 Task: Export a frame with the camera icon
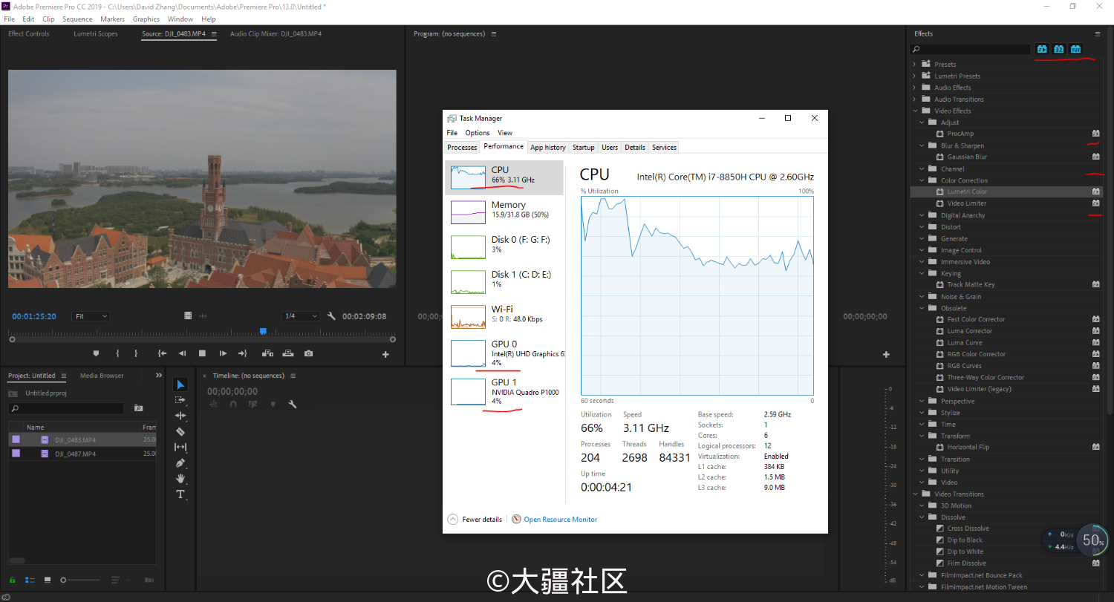(308, 353)
